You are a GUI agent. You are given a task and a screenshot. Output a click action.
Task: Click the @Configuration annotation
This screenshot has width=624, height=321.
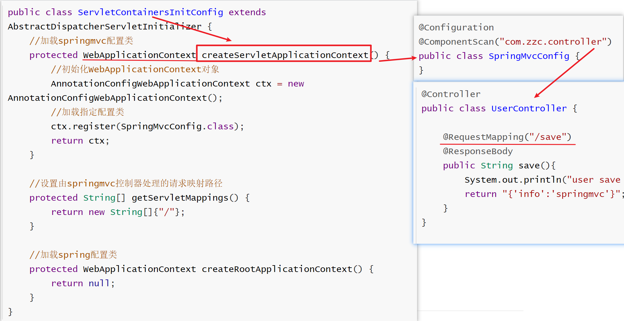(456, 27)
